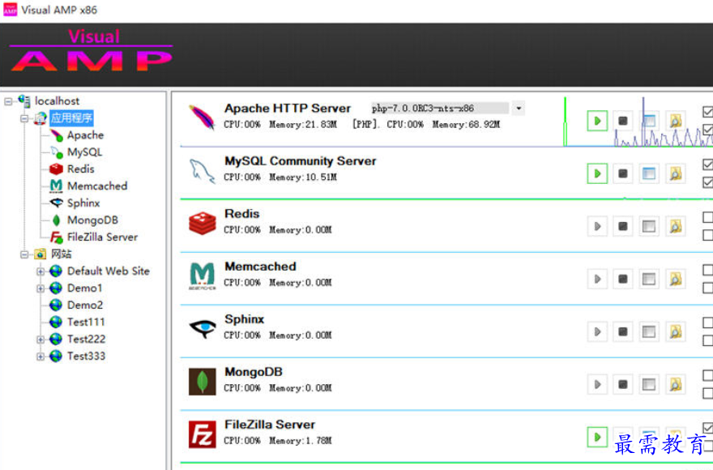Viewport: 713px width, 470px height.
Task: Toggle the upper checkbox in Redis row
Action: click(x=707, y=217)
